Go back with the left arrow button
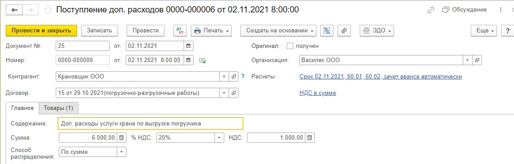Screen dimensions: 514x164 (14, 10)
